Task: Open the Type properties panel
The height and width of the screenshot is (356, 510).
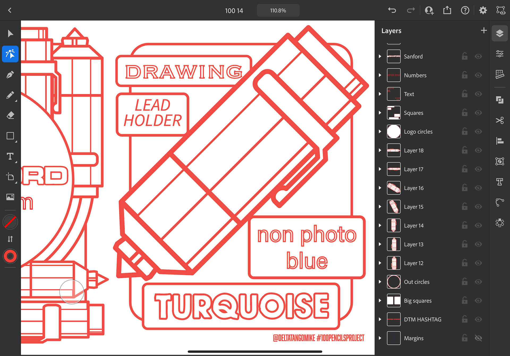Action: 500,182
